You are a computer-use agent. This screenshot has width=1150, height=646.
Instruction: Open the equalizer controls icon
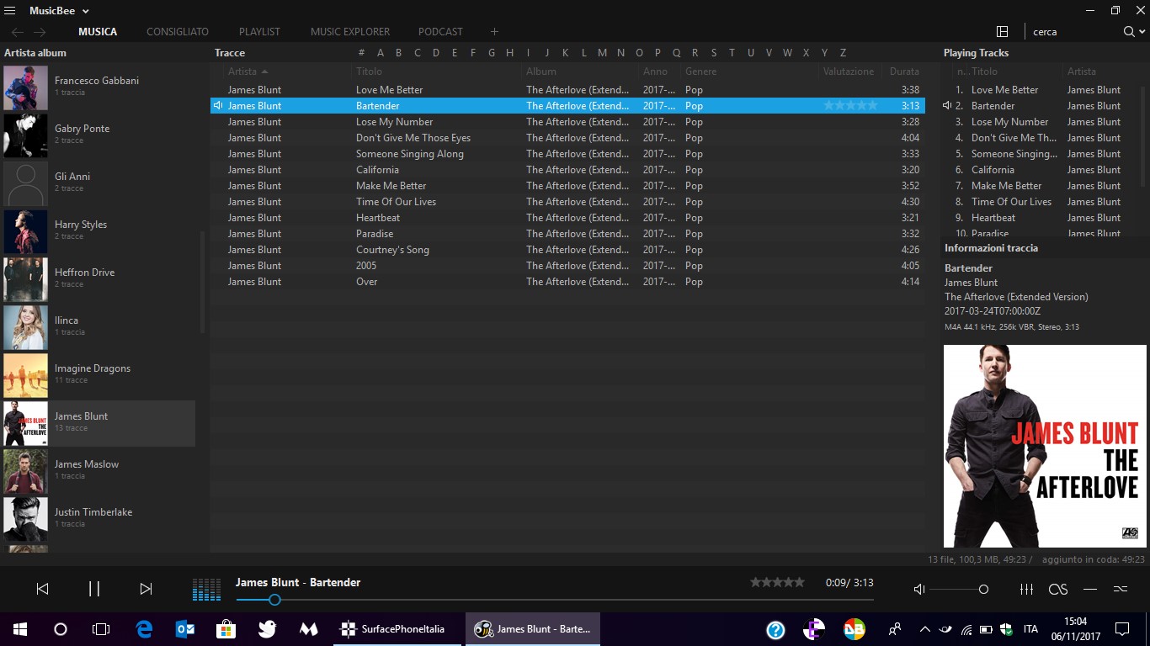coord(1026,590)
